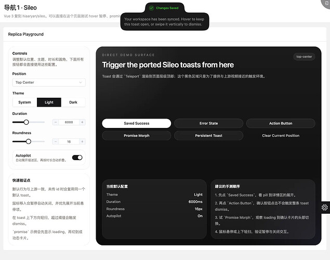This screenshot has height=260, width=330.
Task: Select the Light theme option
Action: tap(49, 102)
